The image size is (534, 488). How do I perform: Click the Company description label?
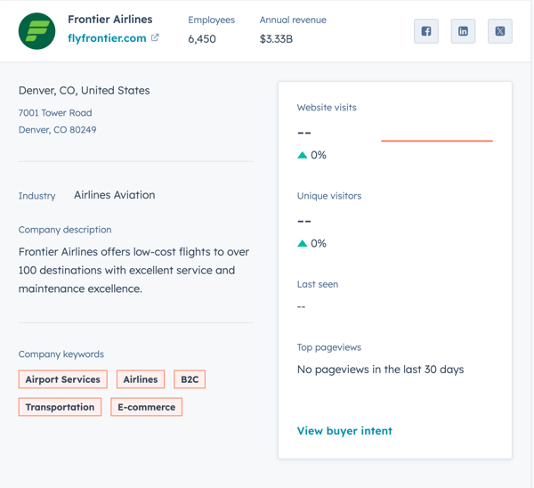(65, 230)
